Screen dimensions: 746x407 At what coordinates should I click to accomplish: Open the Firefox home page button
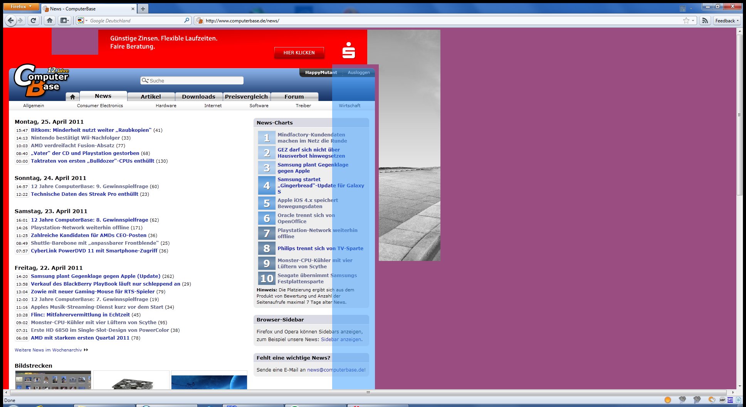point(49,20)
